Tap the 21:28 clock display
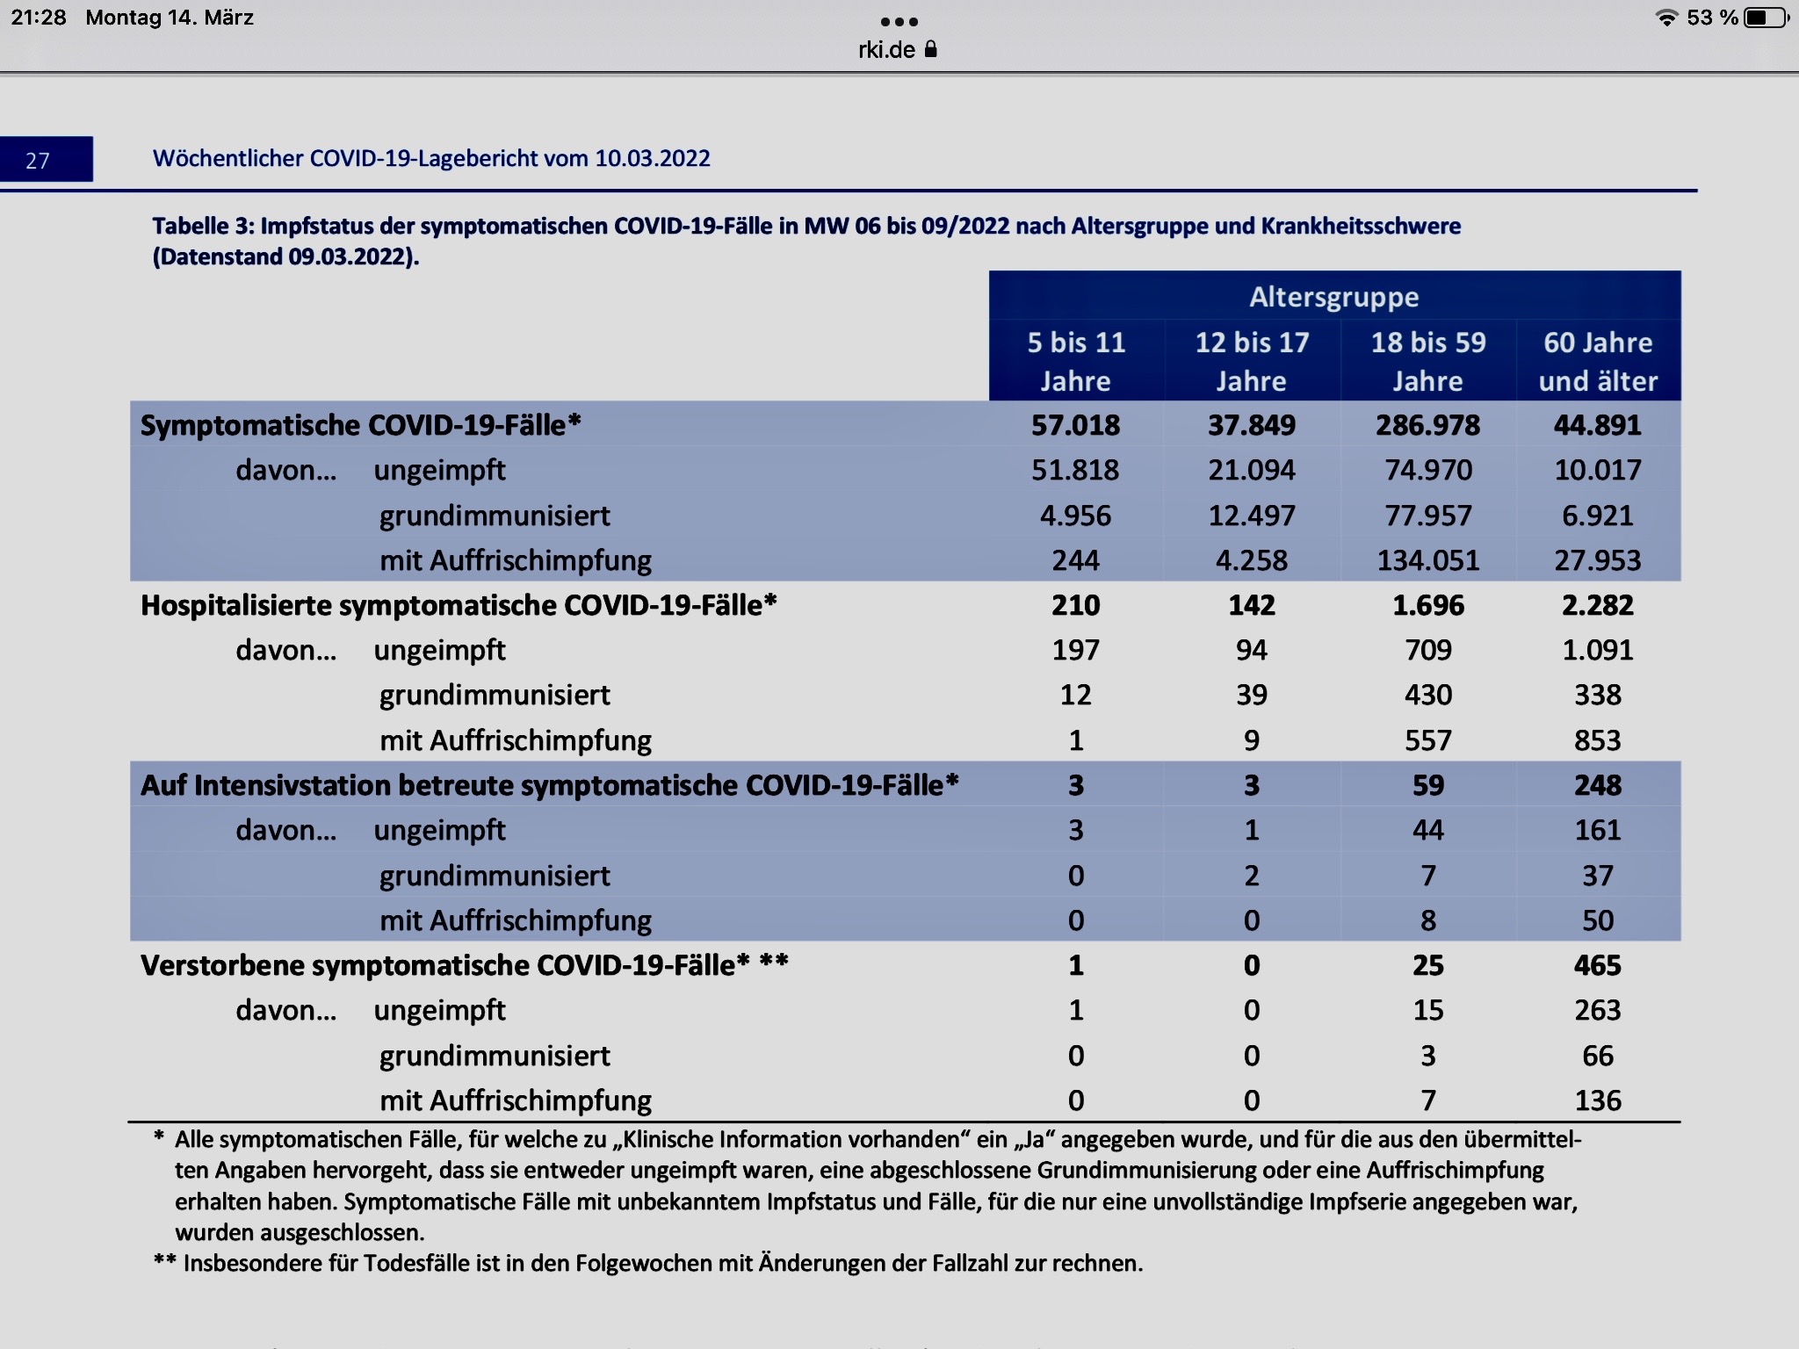Viewport: 1799px width, 1349px height. 39,18
